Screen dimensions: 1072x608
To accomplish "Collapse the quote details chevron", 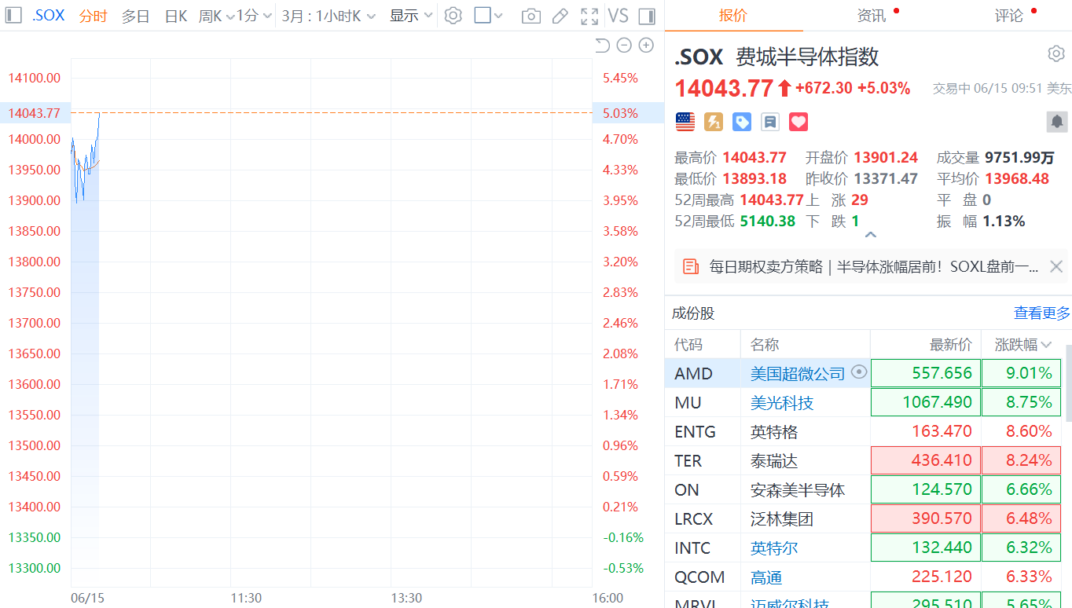I will click(x=870, y=234).
